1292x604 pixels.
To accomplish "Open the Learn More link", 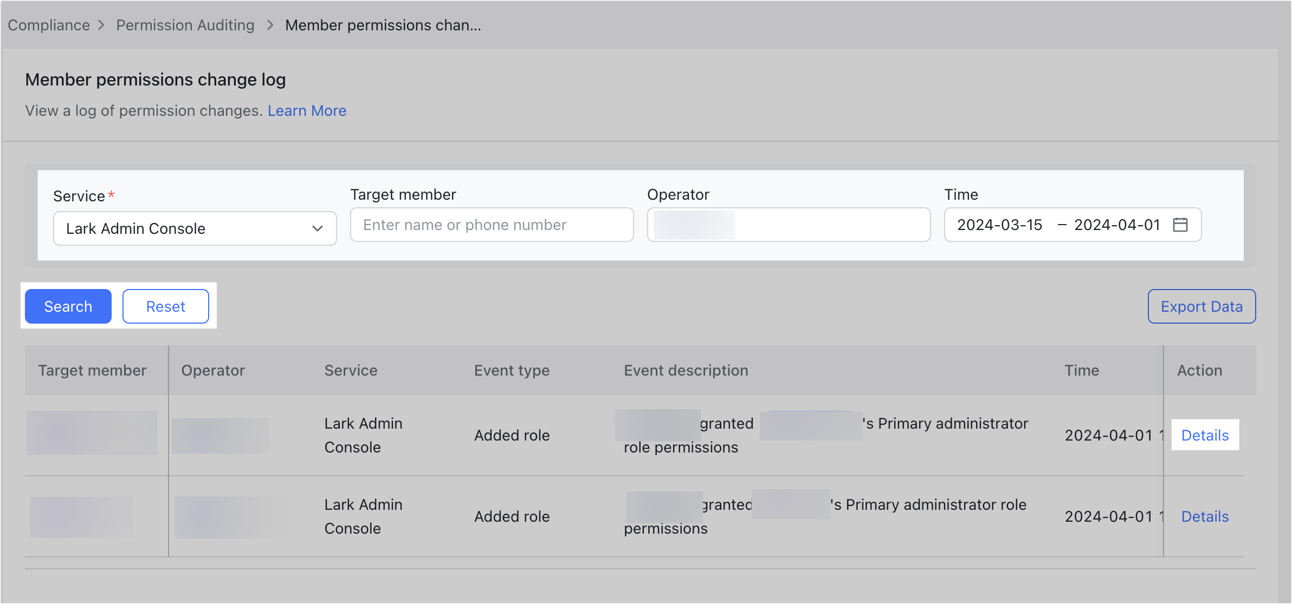I will 307,110.
